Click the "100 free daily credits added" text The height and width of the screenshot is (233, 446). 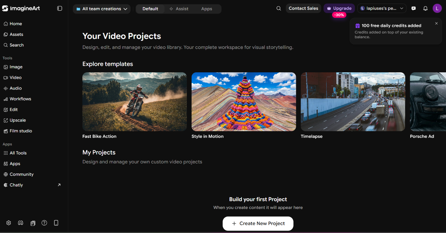(x=391, y=26)
